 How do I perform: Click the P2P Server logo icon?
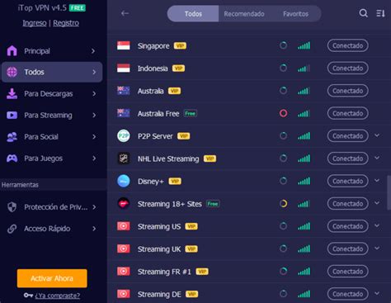124,135
